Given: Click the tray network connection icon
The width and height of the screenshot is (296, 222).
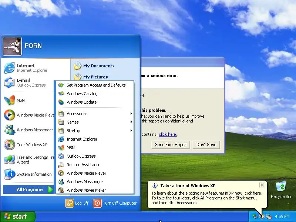Looking at the screenshot, I should (255, 216).
